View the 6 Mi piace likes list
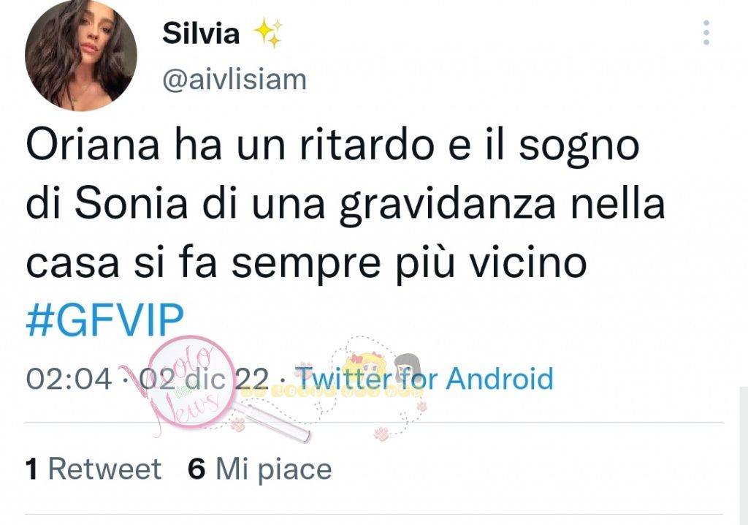 [260, 469]
